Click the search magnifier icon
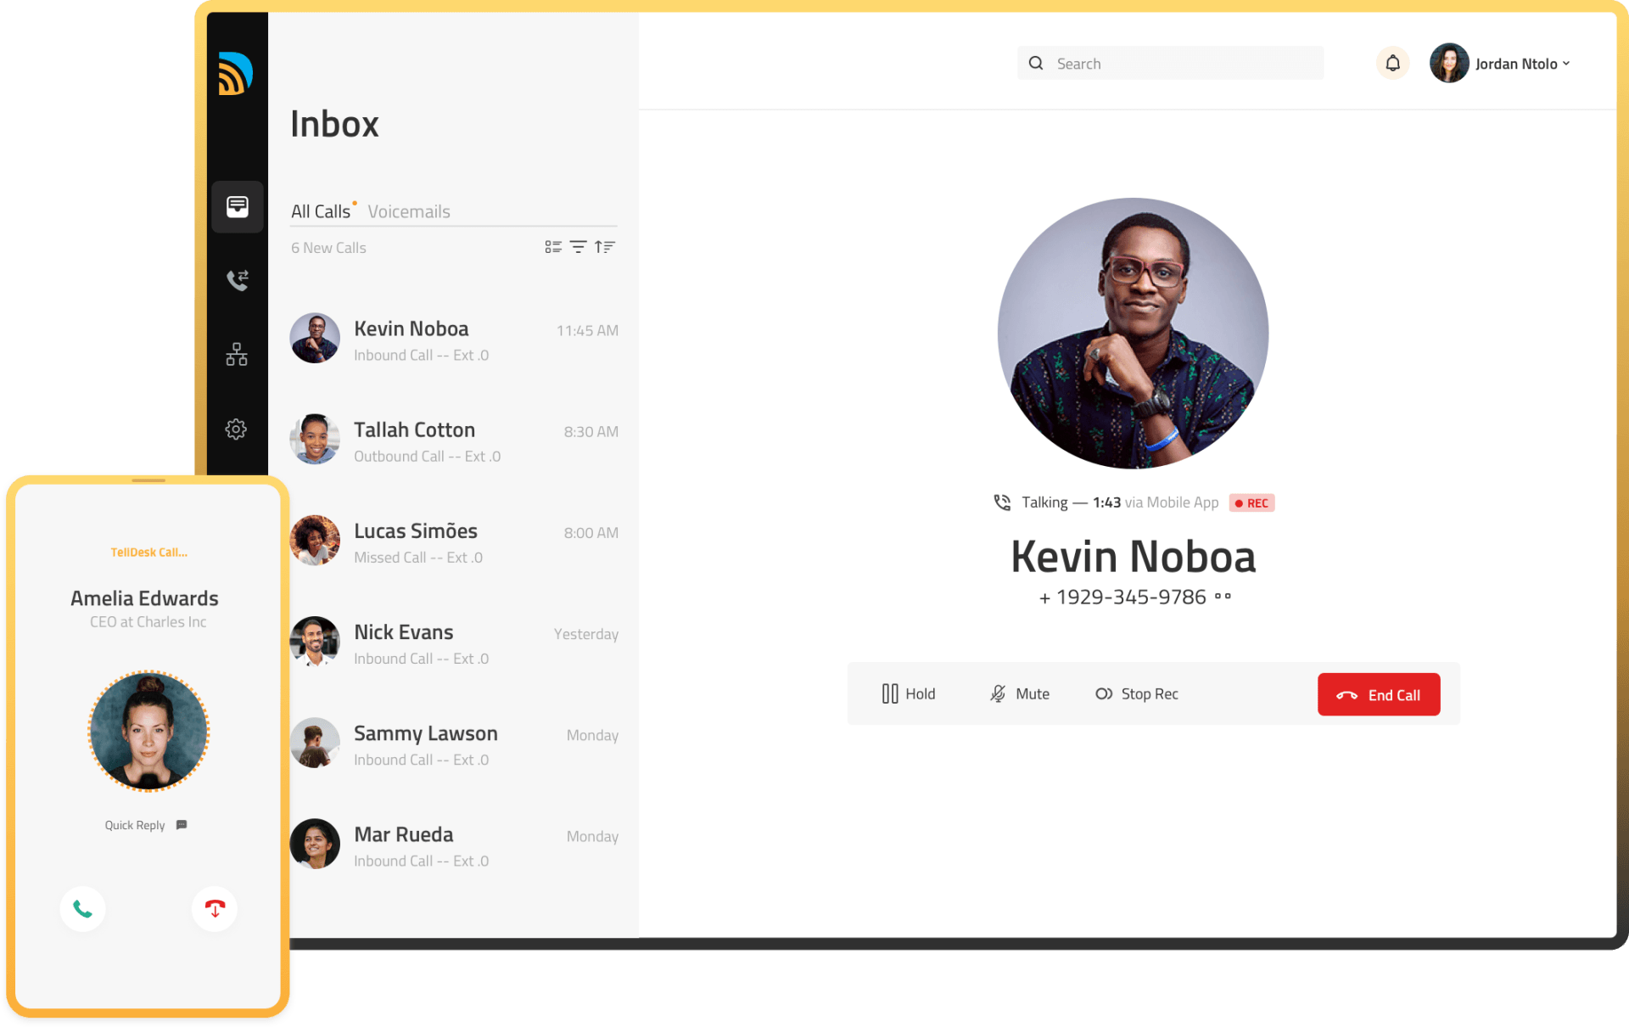This screenshot has width=1629, height=1027. [1036, 64]
